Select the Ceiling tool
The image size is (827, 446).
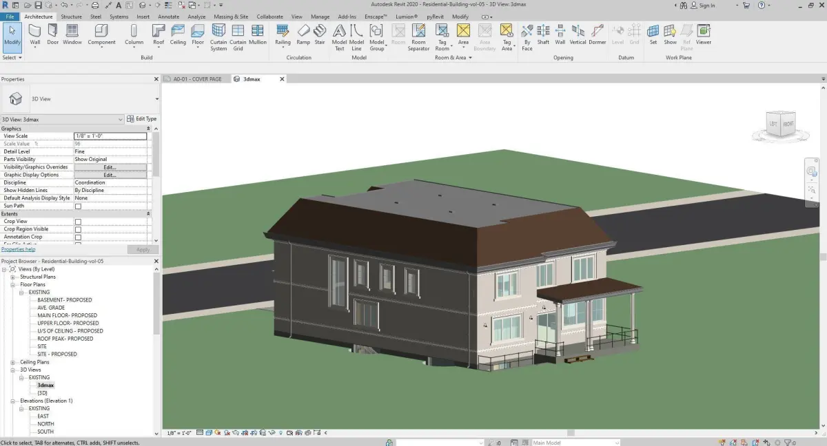178,34
